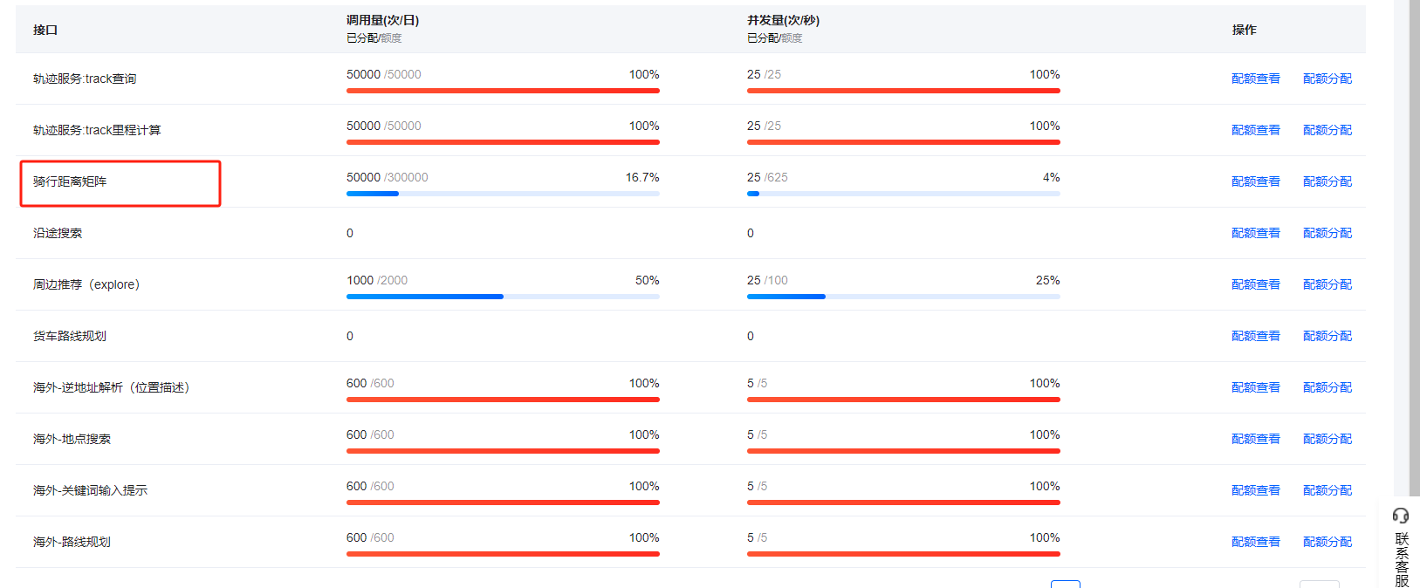Click the 联系客服 headset icon
This screenshot has height=588, width=1420.
[1401, 516]
